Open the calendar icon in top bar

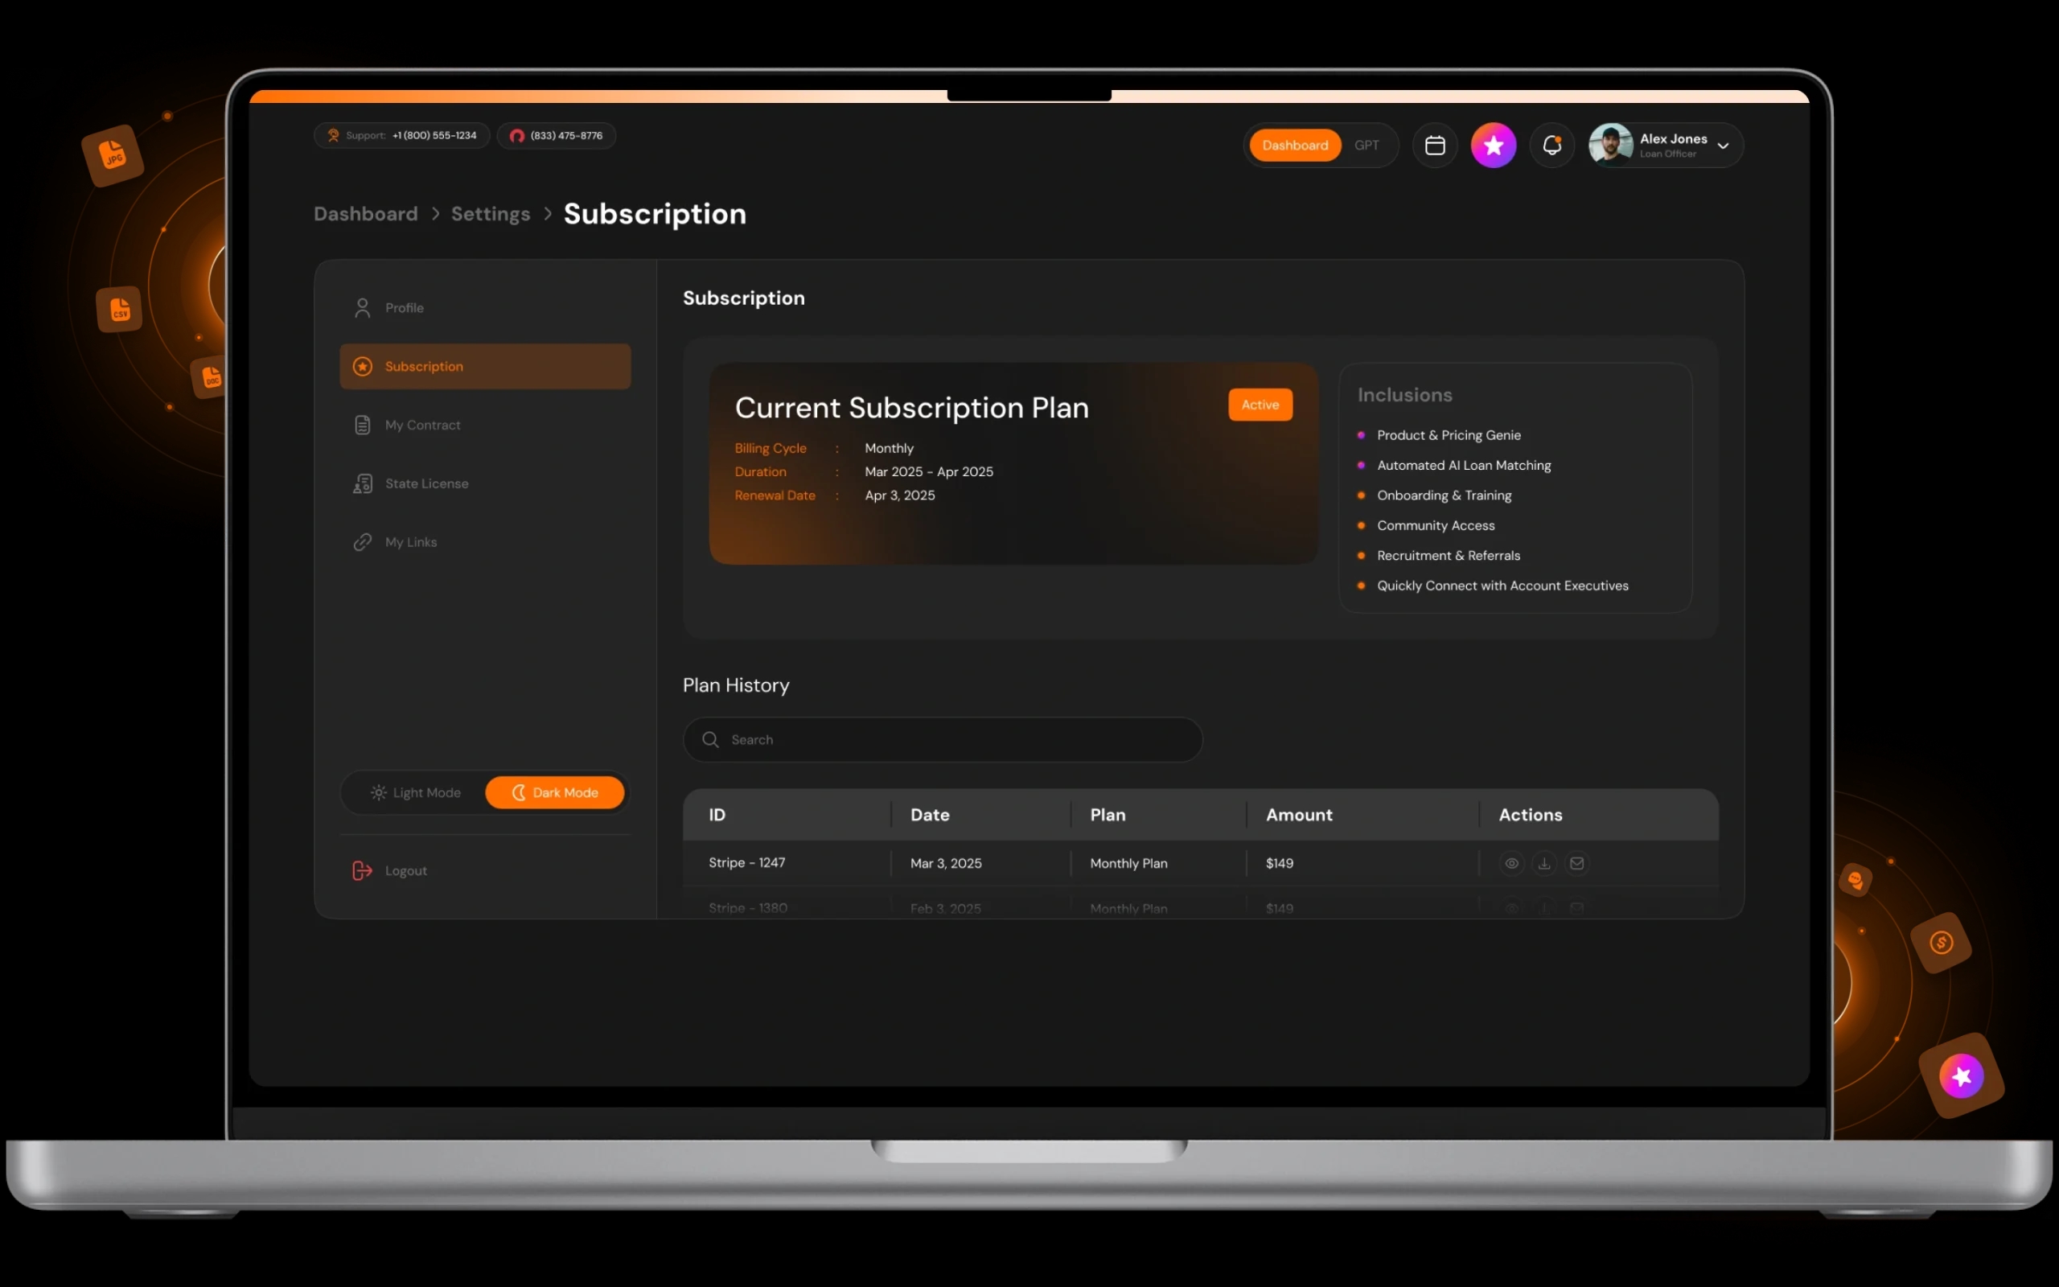(x=1435, y=145)
